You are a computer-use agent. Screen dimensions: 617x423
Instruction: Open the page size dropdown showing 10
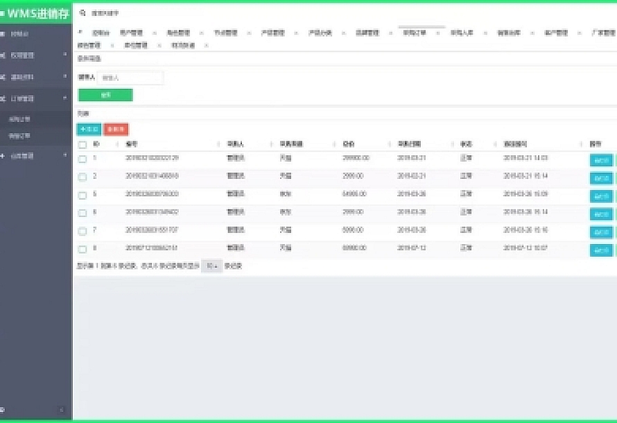pyautogui.click(x=211, y=266)
